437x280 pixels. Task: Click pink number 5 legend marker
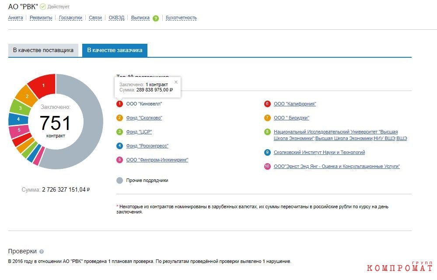tap(119, 160)
